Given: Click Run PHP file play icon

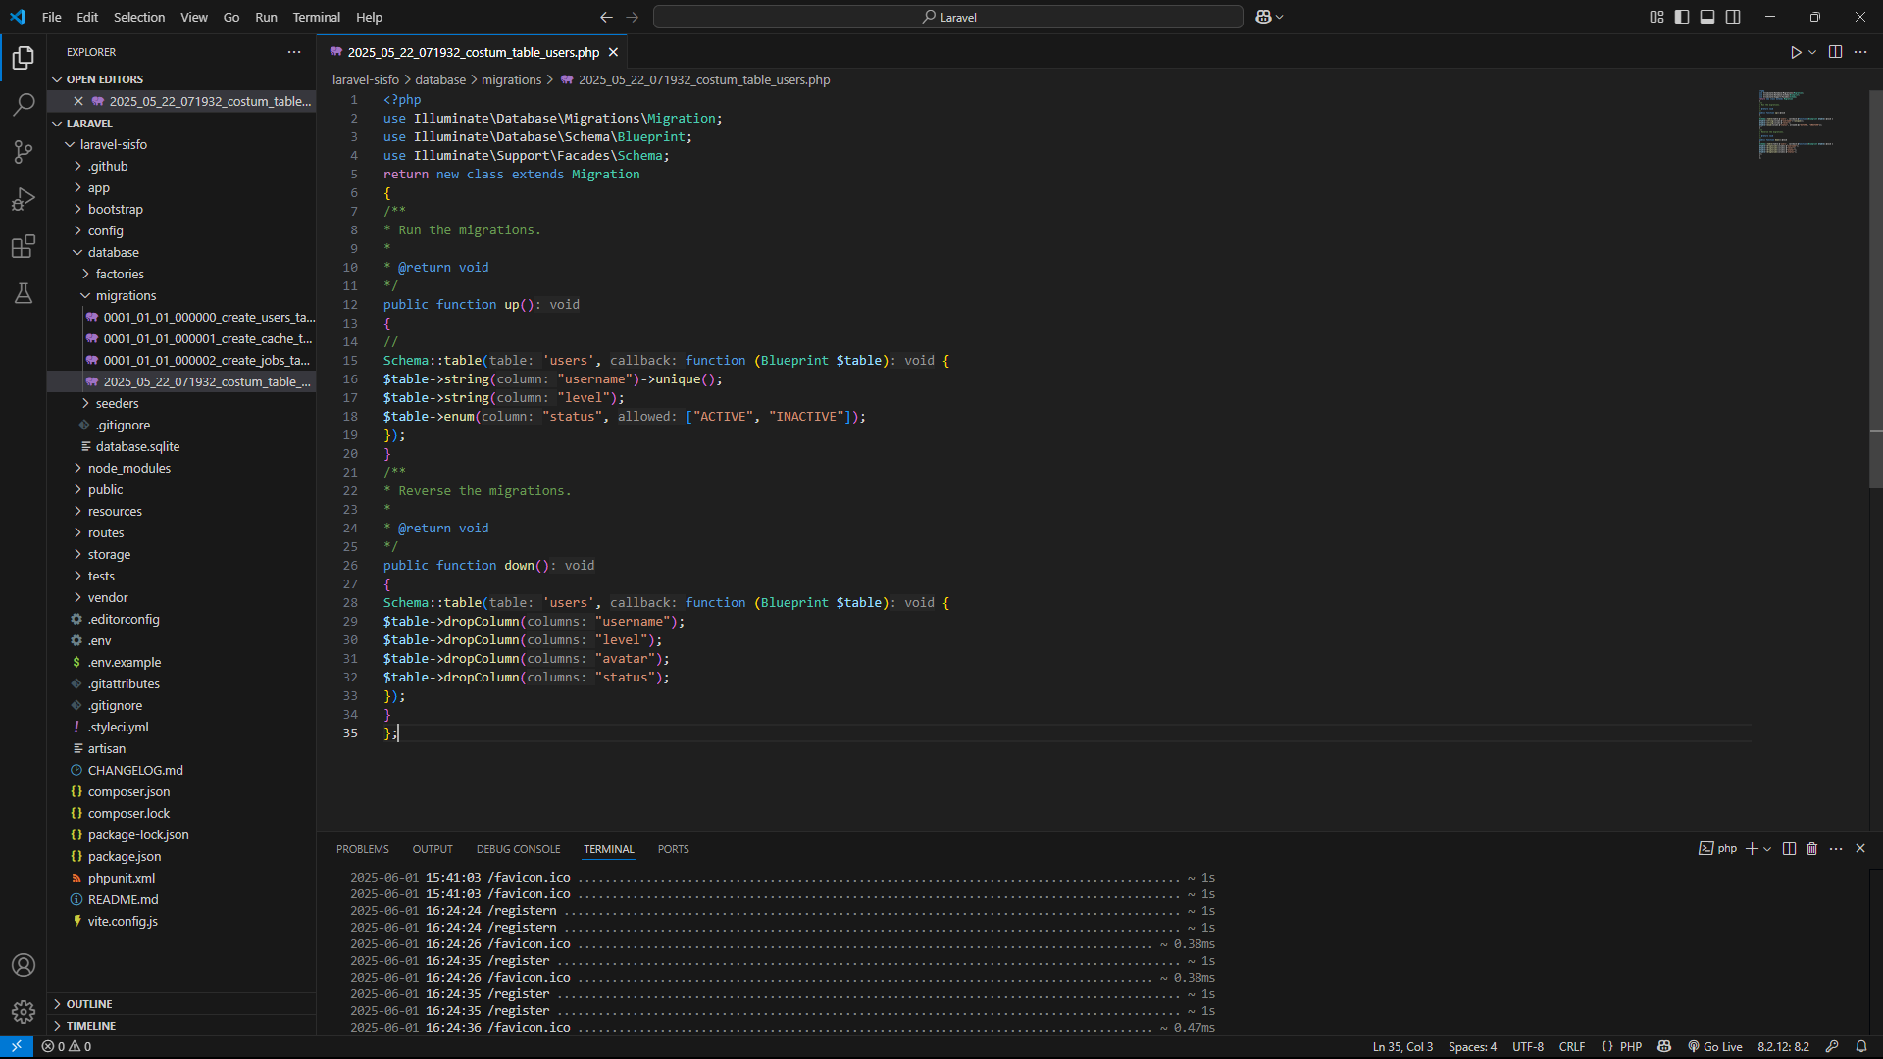Looking at the screenshot, I should coord(1795,52).
